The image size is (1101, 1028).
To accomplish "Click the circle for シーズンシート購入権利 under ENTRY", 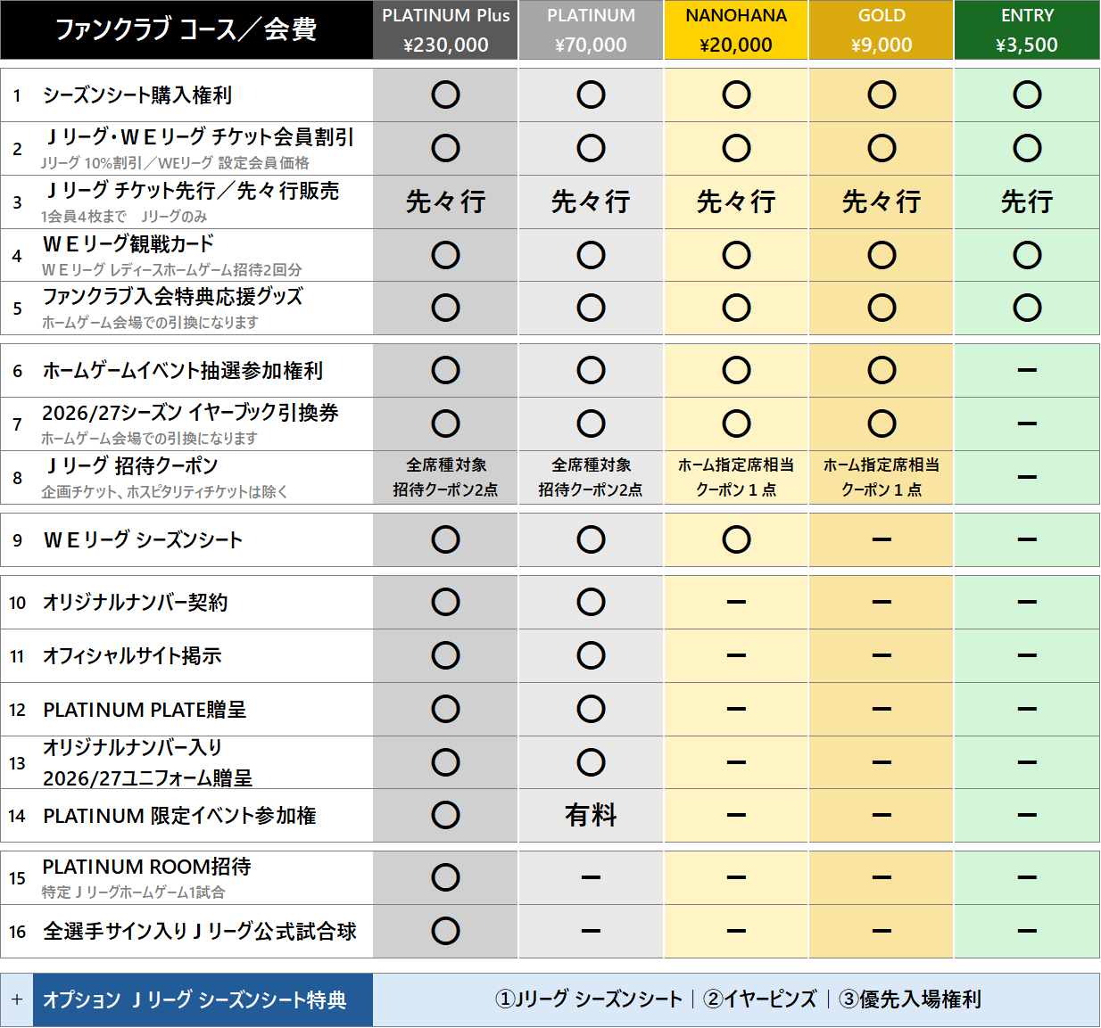I will [x=1027, y=95].
